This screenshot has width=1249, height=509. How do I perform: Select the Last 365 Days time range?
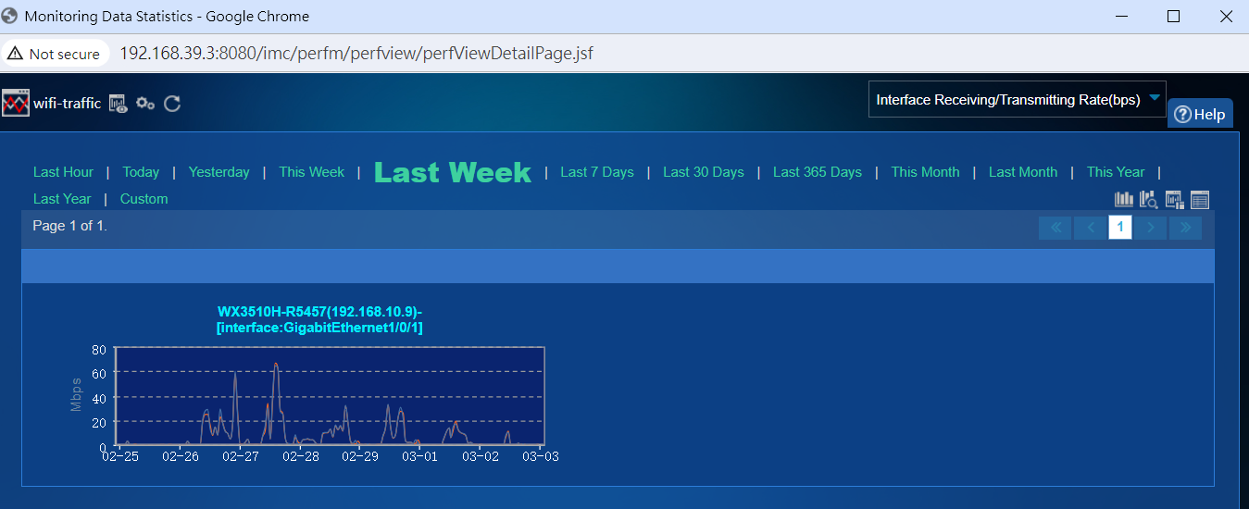(818, 172)
